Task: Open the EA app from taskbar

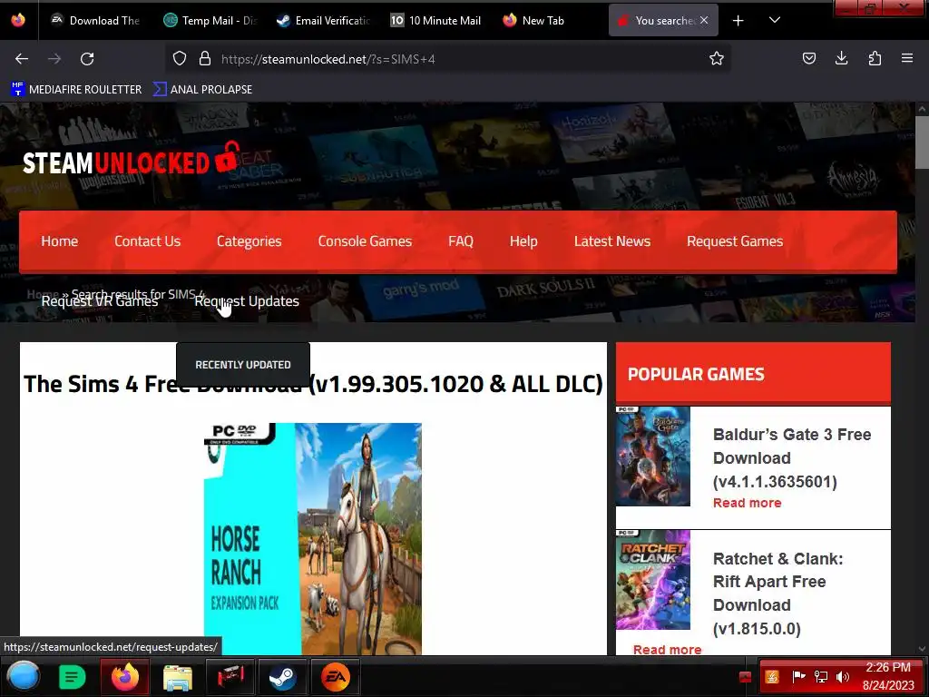Action: (x=335, y=677)
